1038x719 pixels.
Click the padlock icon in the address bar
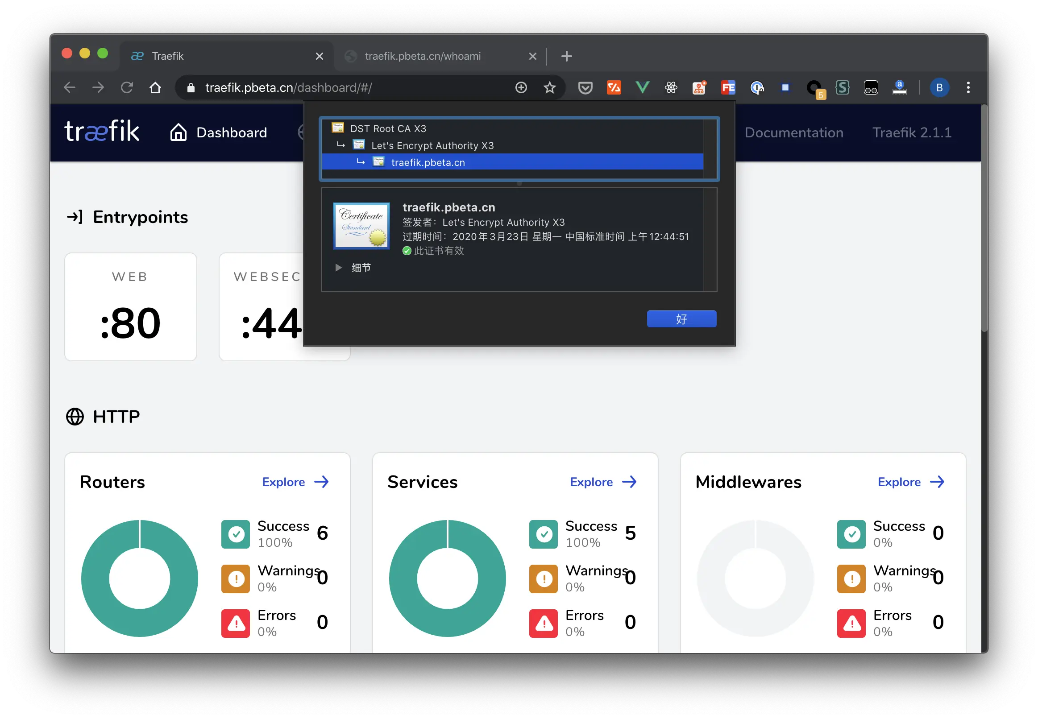pyautogui.click(x=191, y=87)
